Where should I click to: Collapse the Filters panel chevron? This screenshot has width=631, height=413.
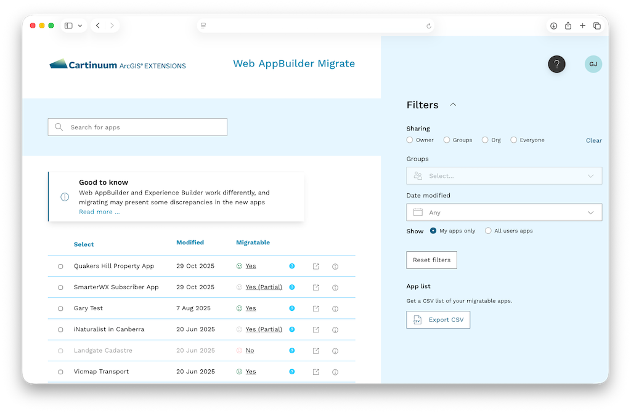pos(453,104)
